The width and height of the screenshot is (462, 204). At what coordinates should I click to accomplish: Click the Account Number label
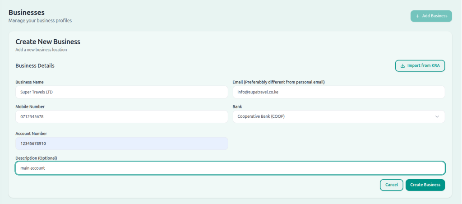(31, 134)
